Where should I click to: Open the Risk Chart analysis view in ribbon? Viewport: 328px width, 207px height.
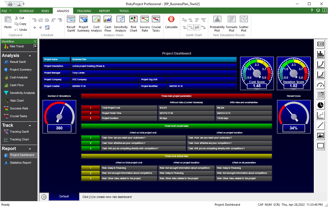point(133,24)
